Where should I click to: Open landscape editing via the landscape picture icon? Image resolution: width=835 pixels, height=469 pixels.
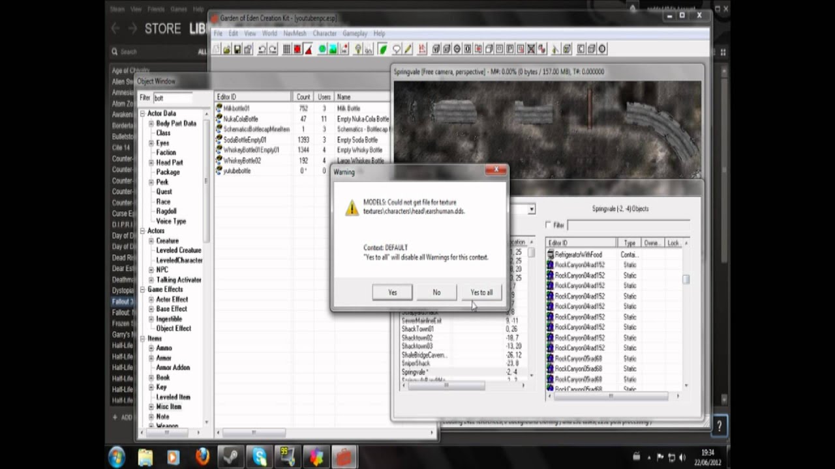click(333, 49)
